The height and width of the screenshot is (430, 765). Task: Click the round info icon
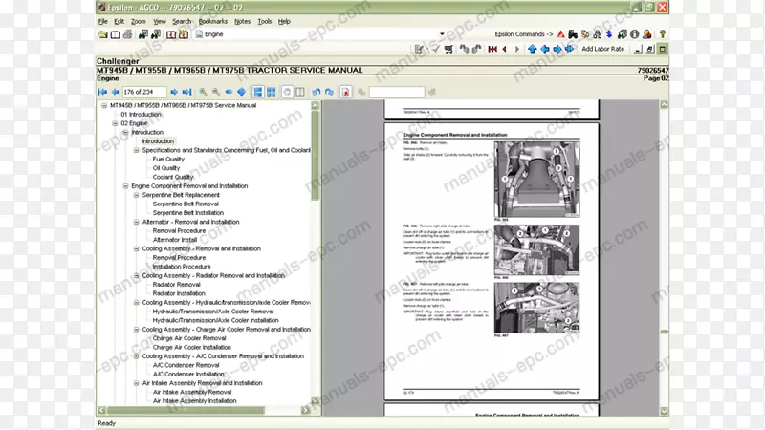point(634,34)
